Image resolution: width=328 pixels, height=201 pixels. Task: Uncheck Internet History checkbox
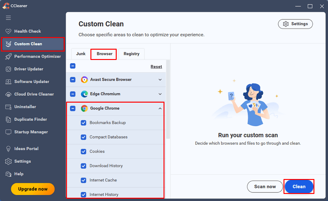[83, 194]
